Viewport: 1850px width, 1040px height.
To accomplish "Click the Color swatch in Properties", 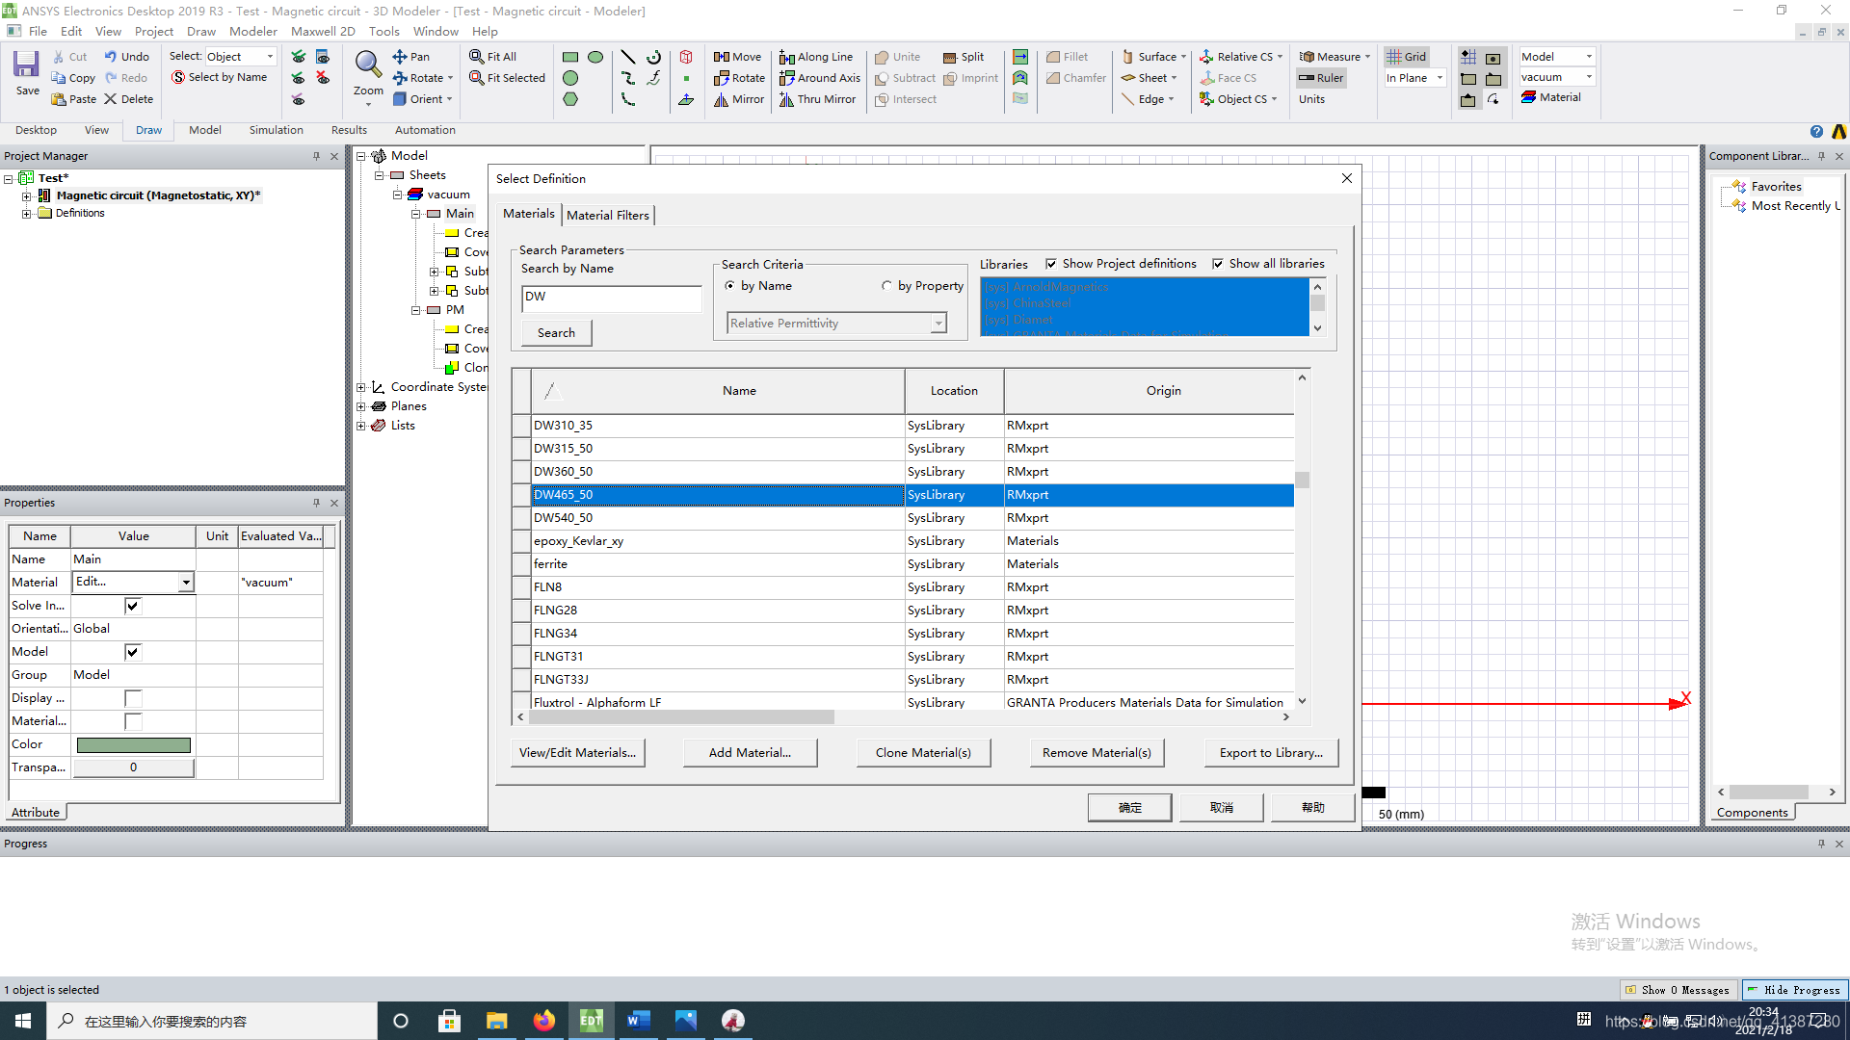I will coord(133,744).
